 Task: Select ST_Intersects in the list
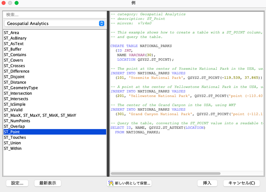tap(16, 99)
